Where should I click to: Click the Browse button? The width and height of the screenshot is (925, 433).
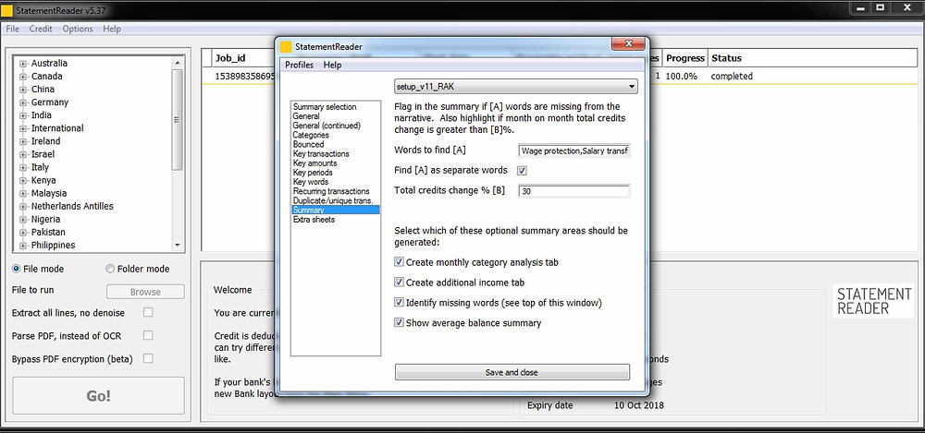[145, 292]
